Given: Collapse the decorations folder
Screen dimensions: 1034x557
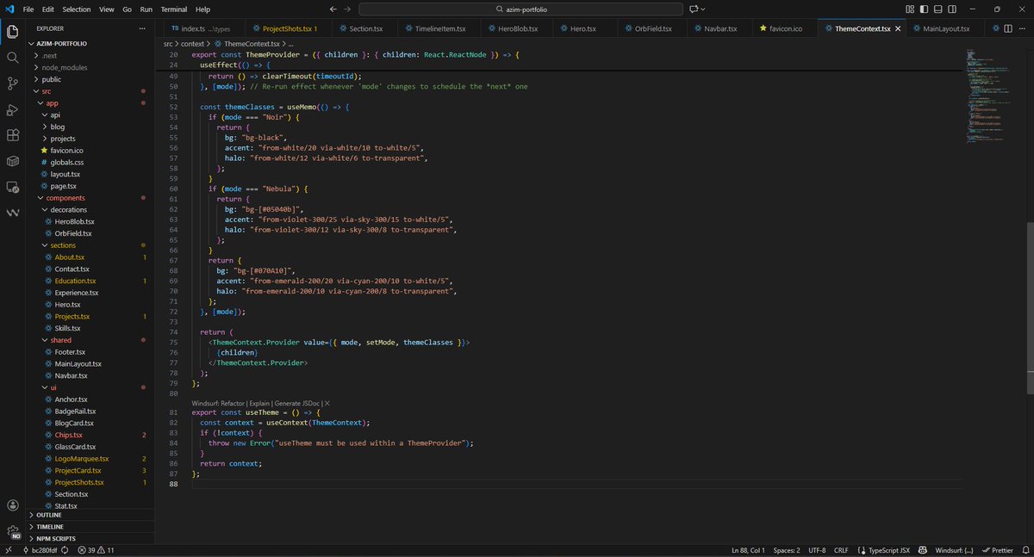Looking at the screenshot, I should tap(68, 209).
